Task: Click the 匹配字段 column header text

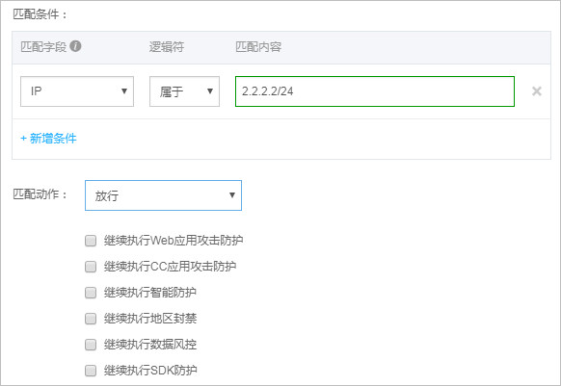Action: point(43,46)
